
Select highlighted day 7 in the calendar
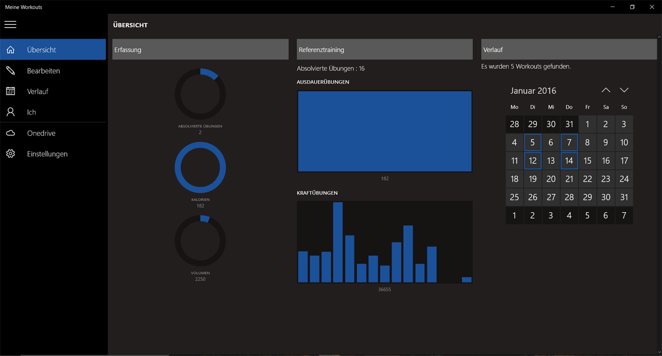coord(569,142)
